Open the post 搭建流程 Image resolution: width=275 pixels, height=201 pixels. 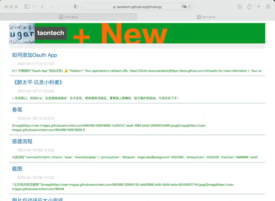click(22, 141)
